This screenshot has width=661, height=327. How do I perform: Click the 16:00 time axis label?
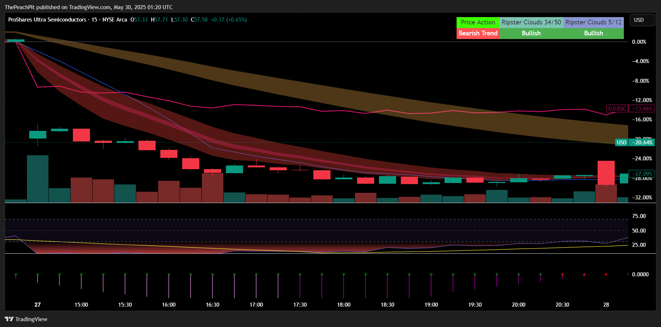click(x=169, y=305)
